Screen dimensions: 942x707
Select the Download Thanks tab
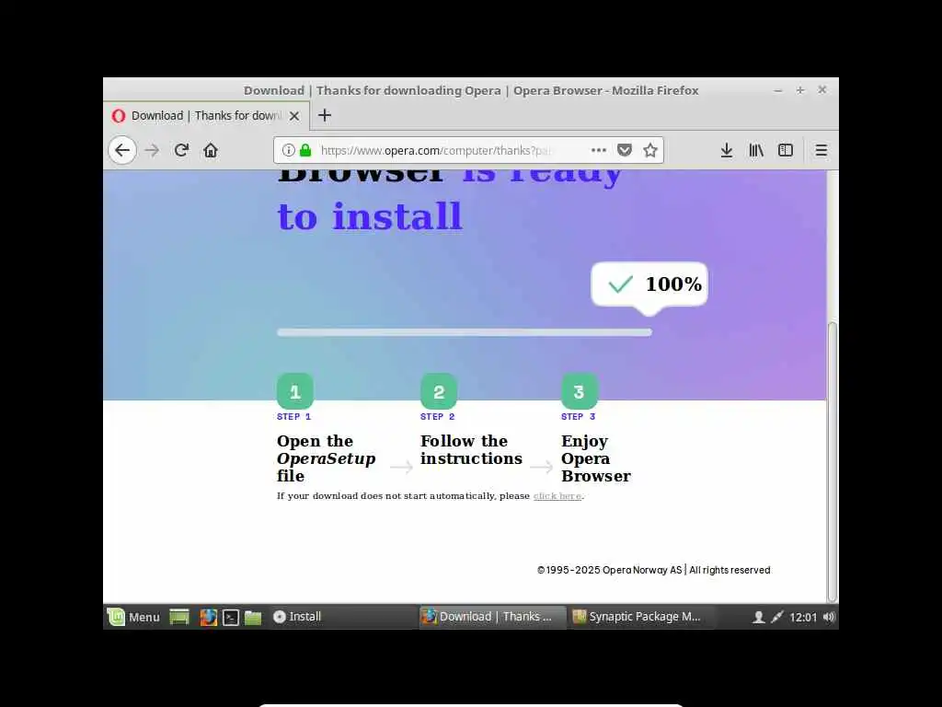click(x=207, y=115)
